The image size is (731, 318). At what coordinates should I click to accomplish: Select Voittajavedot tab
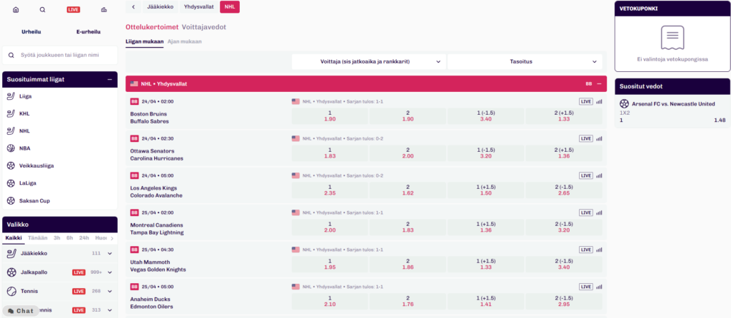(x=204, y=27)
